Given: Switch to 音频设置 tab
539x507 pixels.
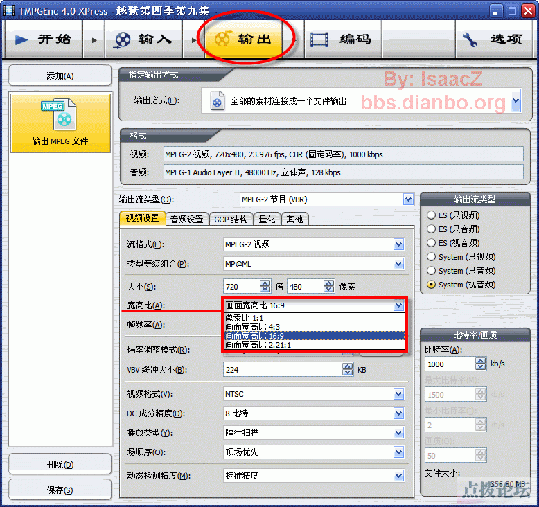Looking at the screenshot, I should [x=187, y=220].
